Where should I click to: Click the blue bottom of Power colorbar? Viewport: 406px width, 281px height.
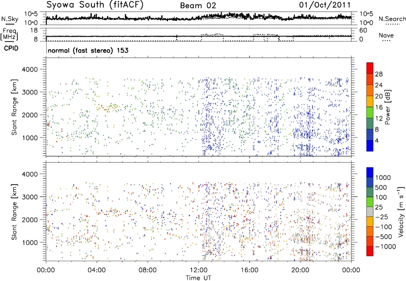click(x=370, y=146)
